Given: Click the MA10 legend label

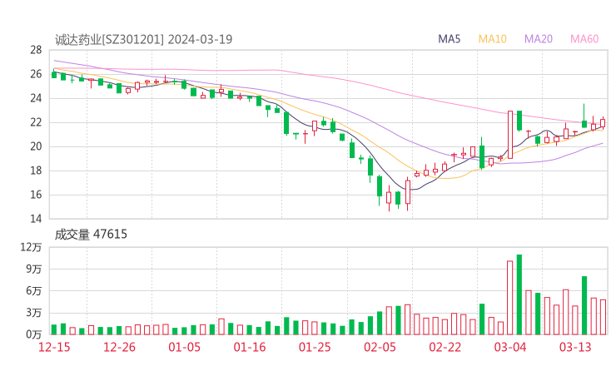Looking at the screenshot, I should click(492, 39).
